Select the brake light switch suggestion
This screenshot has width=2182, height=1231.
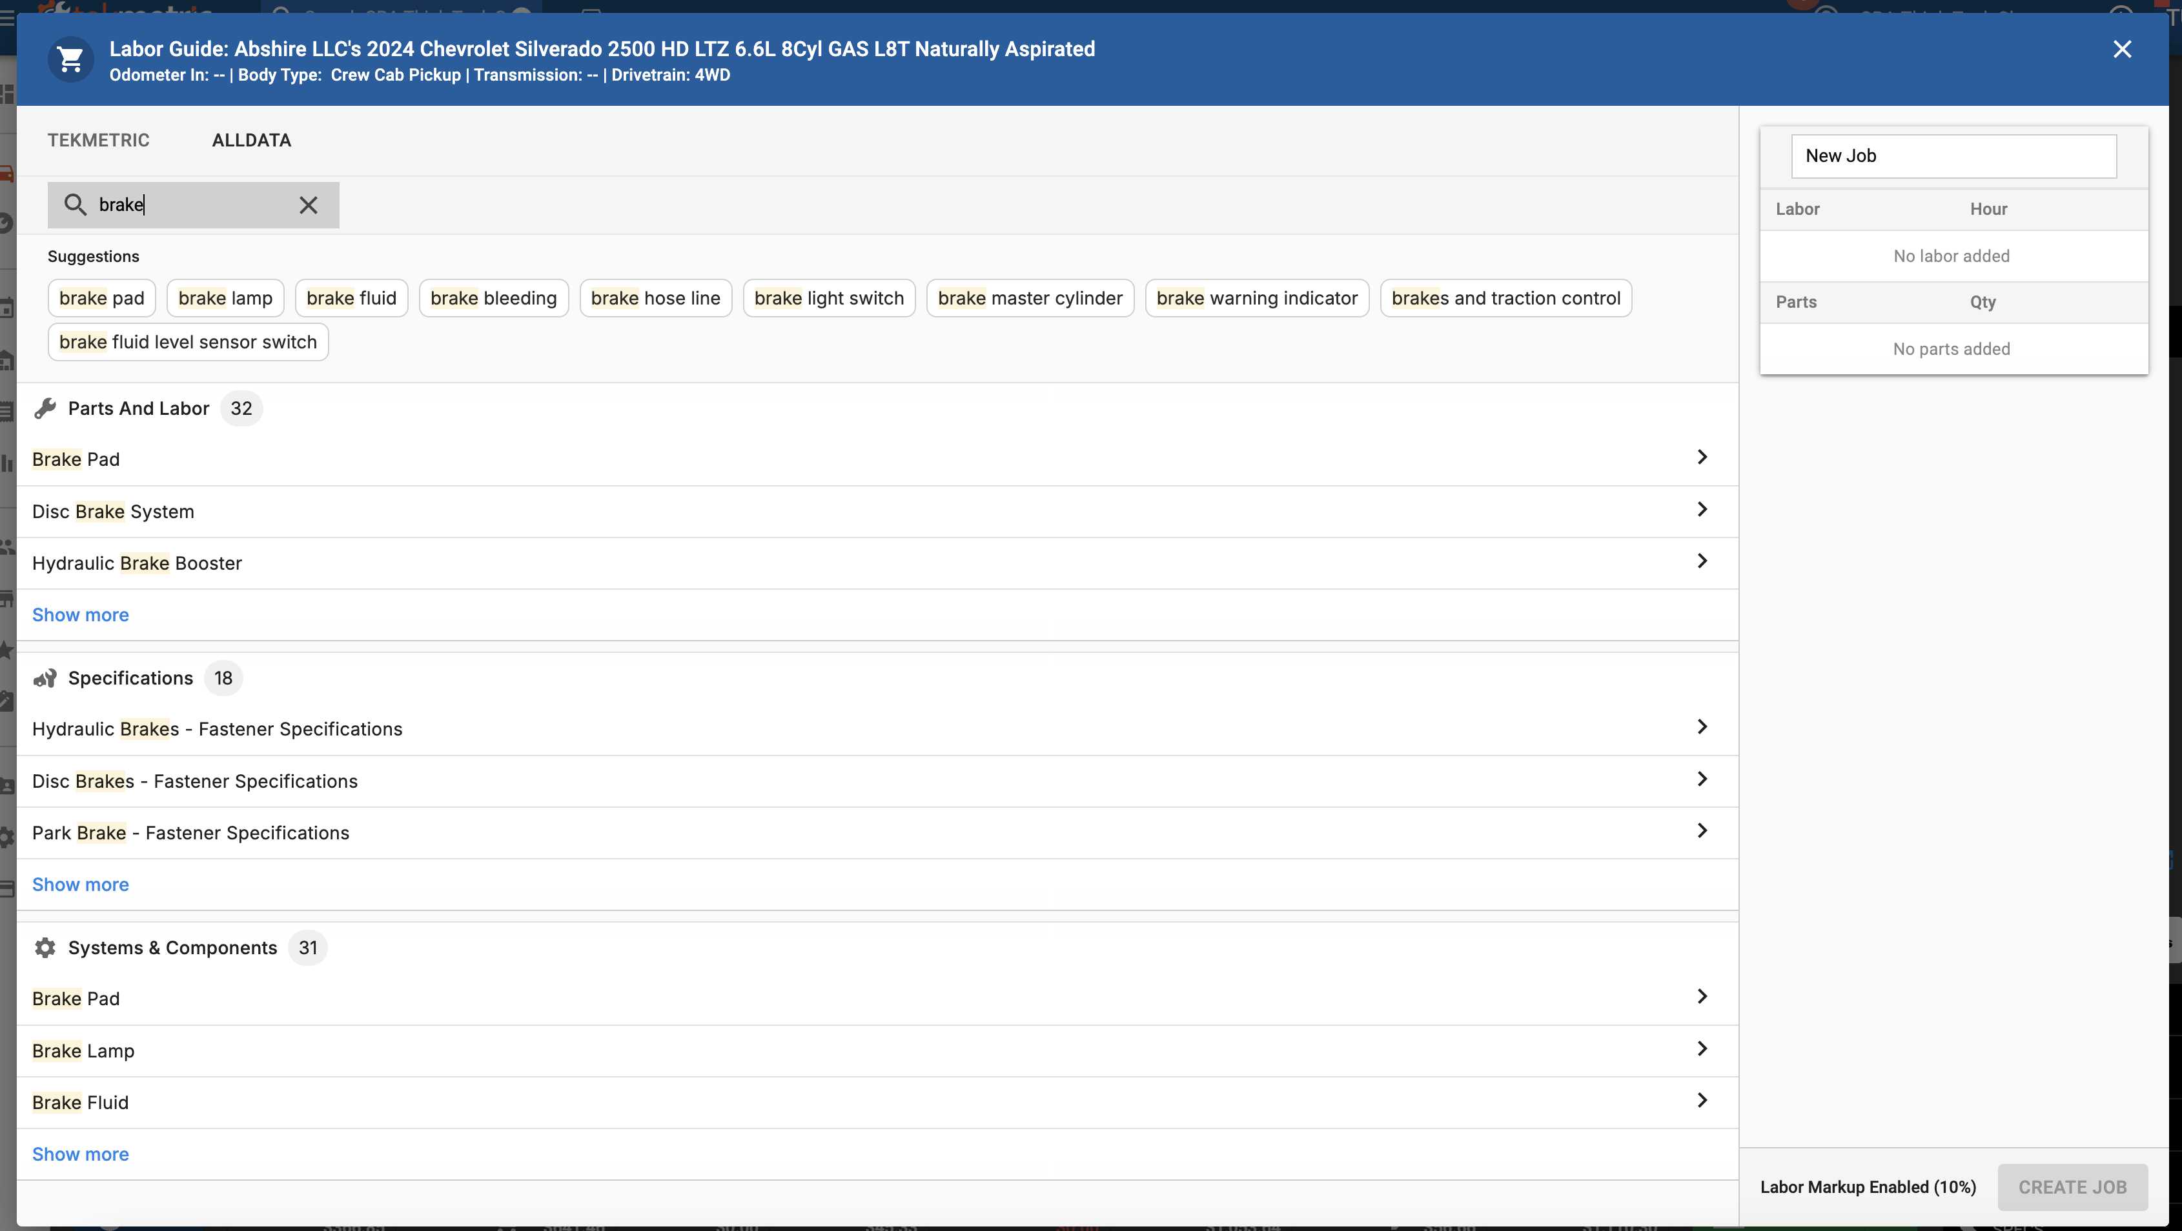(x=830, y=298)
